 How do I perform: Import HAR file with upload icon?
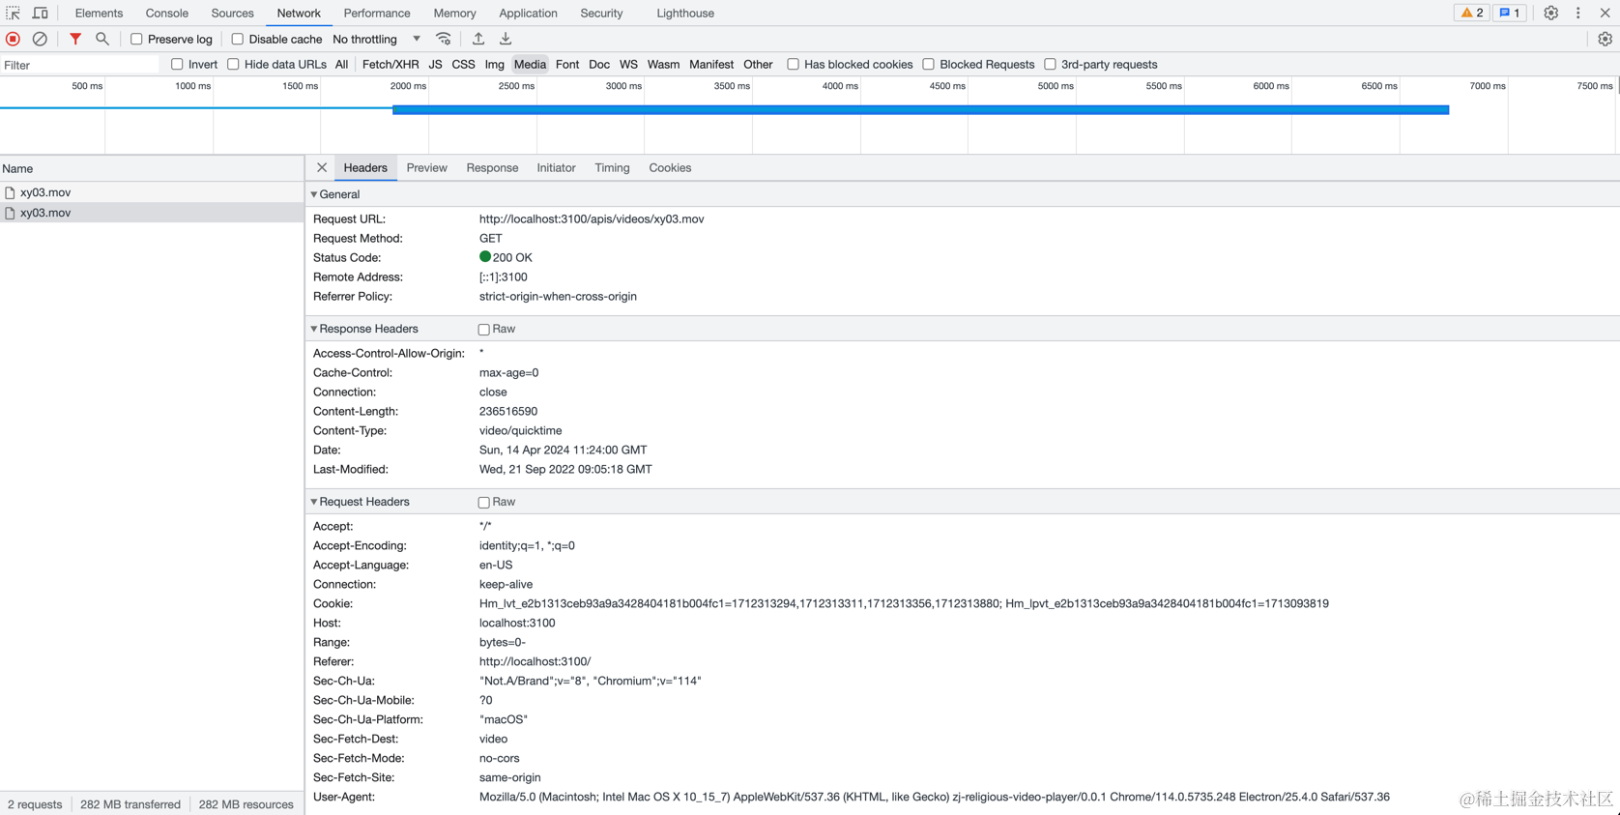coord(478,39)
